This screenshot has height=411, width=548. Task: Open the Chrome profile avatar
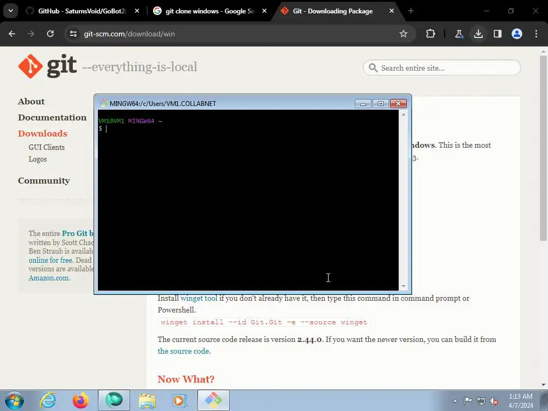pos(516,34)
